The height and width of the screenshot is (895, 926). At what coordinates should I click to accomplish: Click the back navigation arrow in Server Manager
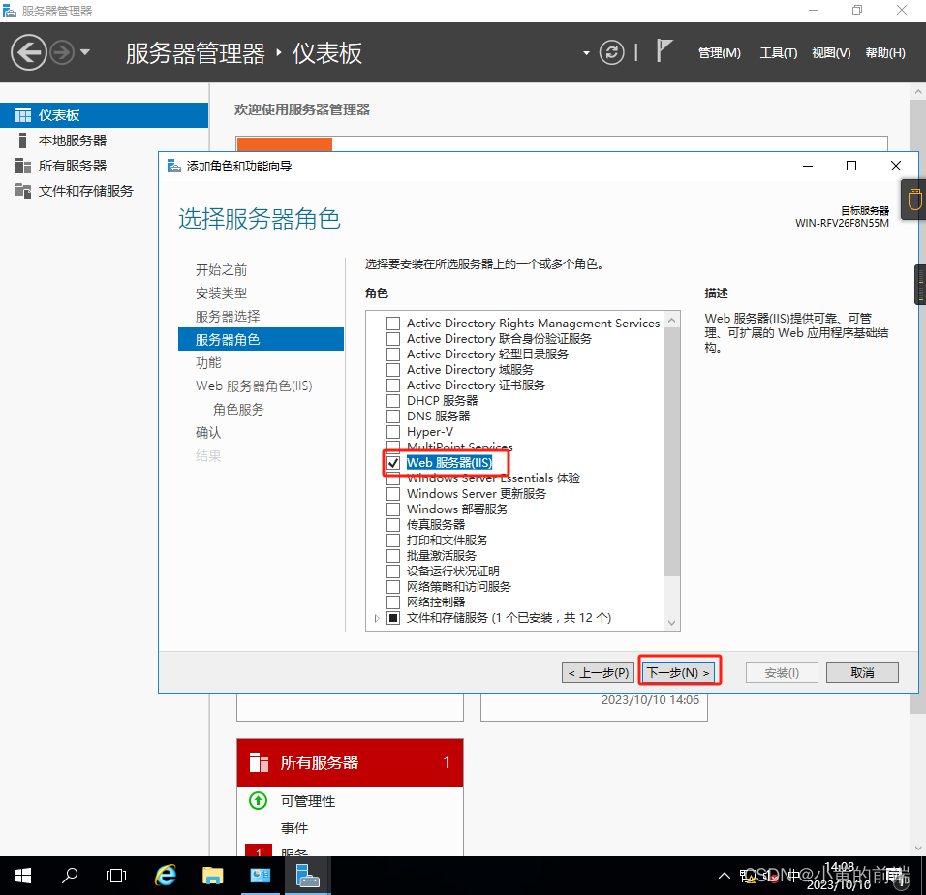pyautogui.click(x=28, y=50)
